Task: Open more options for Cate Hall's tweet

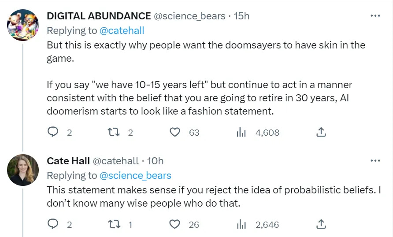Action: (375, 161)
